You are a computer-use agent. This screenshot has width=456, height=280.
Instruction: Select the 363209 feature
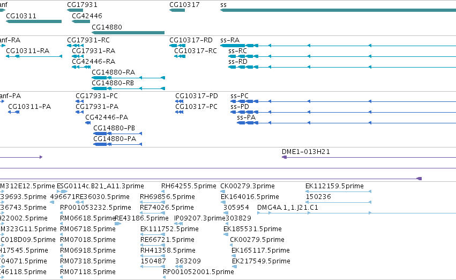(179, 266)
